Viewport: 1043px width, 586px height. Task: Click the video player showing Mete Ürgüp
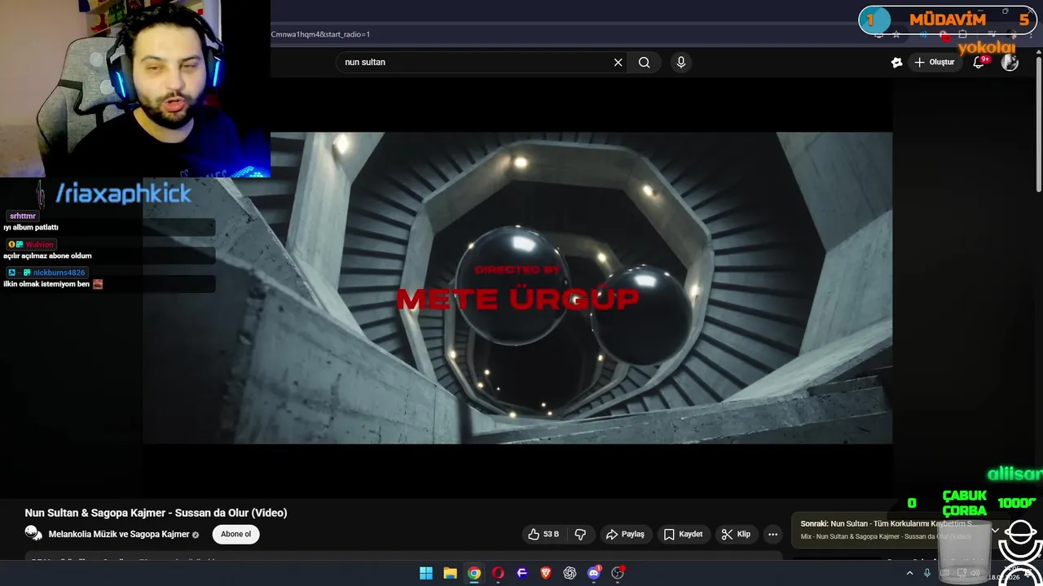[517, 288]
